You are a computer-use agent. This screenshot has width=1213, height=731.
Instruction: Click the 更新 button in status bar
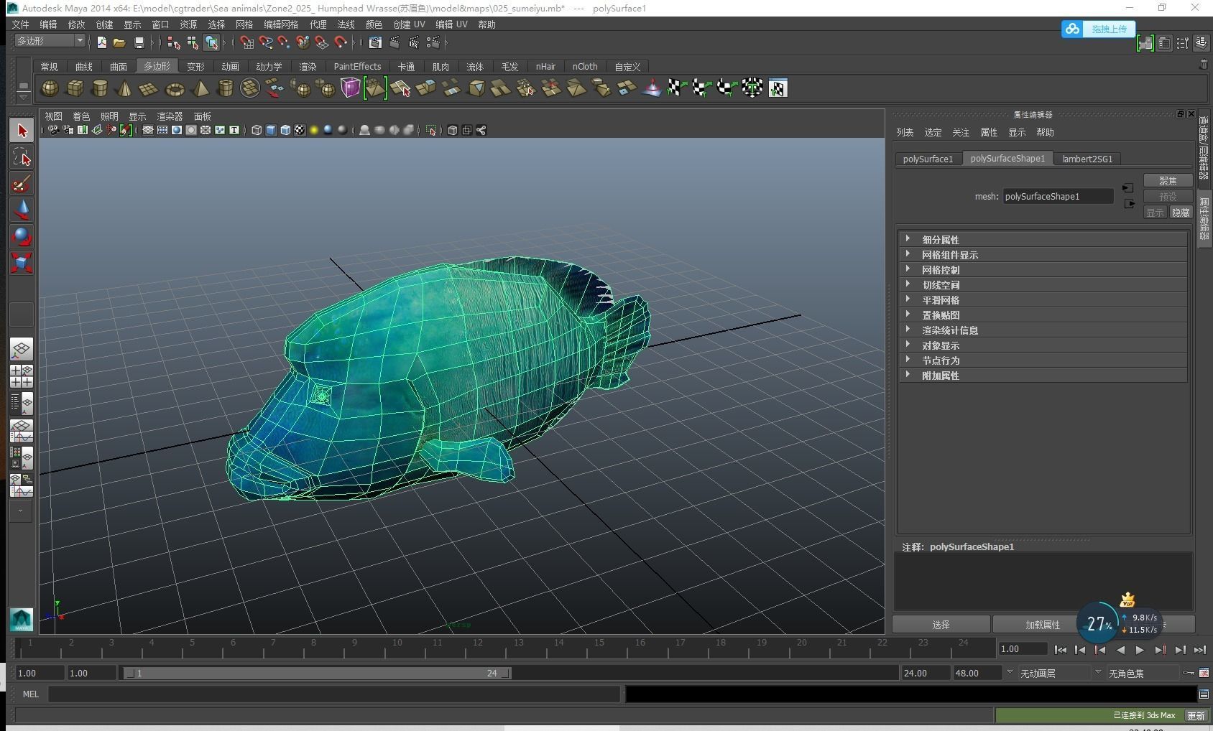pyautogui.click(x=1196, y=715)
